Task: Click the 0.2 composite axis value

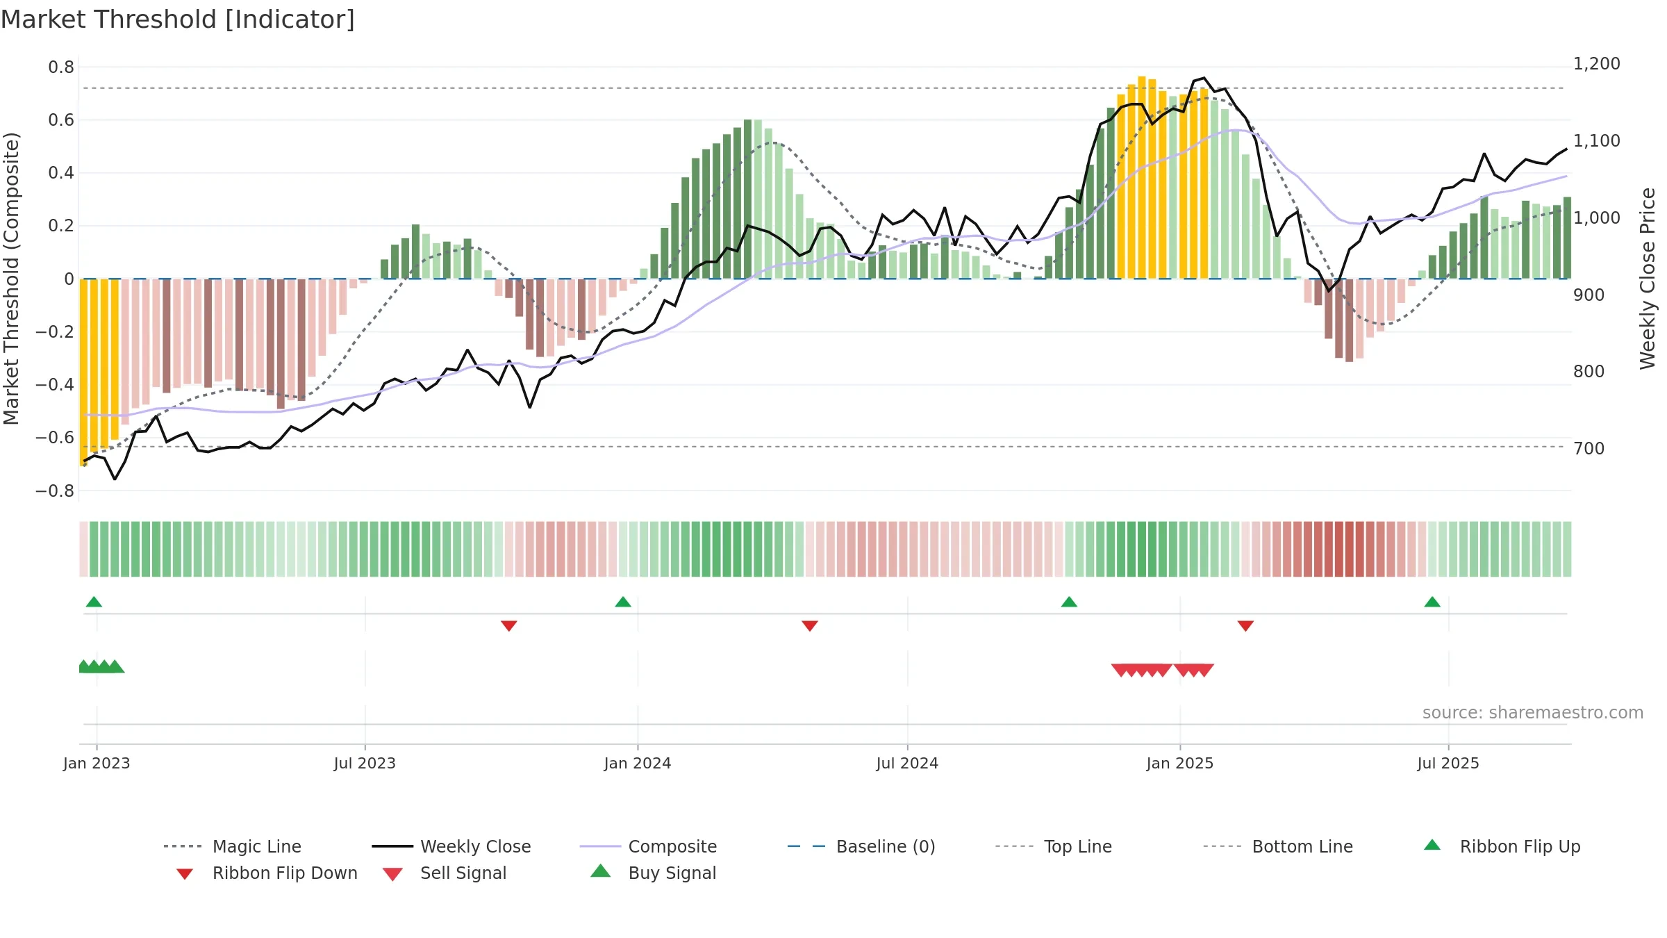Action: (x=61, y=226)
